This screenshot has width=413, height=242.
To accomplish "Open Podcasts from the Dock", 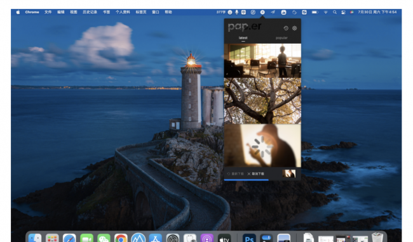I will (207, 238).
